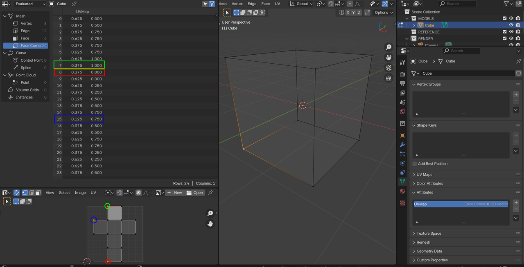Collapse the Vertex Groups panel

coord(414,84)
